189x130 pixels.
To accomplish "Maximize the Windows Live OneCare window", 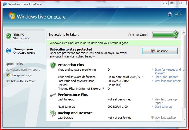I will click(x=172, y=3).
